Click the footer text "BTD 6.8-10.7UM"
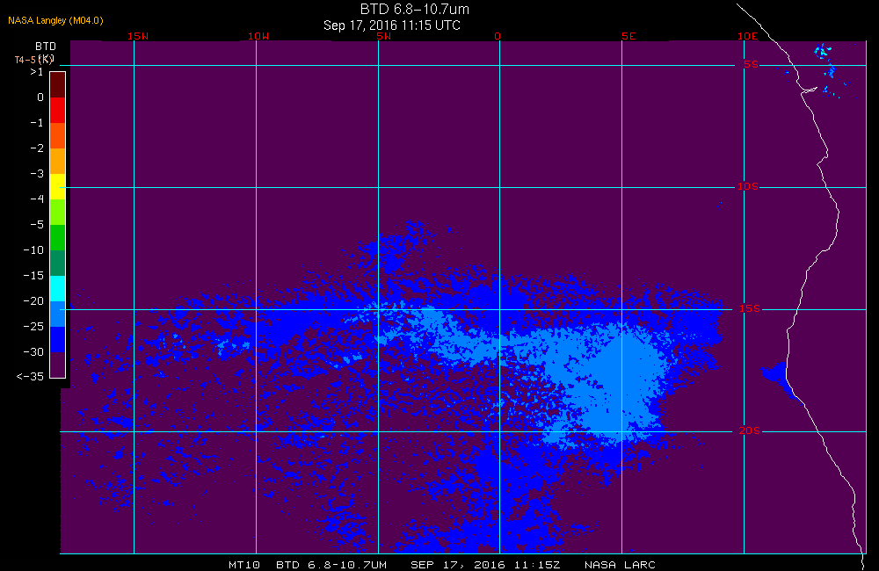The image size is (879, 571). point(331,565)
